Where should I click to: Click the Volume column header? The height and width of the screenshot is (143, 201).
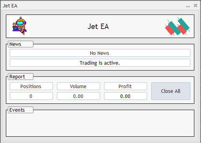[x=79, y=86]
